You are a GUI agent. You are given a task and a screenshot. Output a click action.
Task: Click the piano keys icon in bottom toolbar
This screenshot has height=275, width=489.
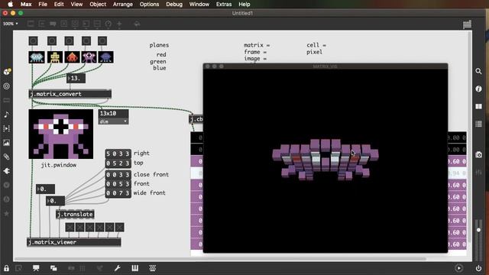click(x=134, y=268)
